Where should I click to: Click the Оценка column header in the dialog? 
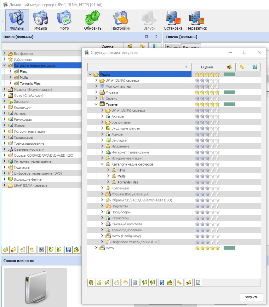pos(207,67)
